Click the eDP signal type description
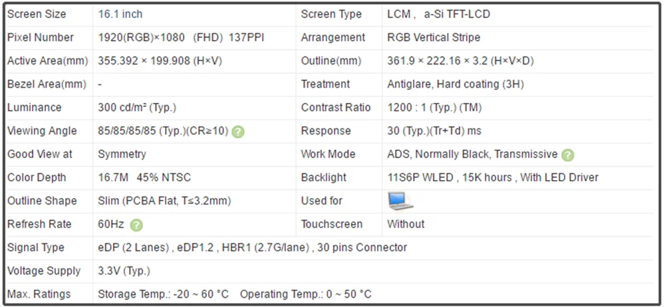The width and height of the screenshot is (665, 307). [252, 248]
